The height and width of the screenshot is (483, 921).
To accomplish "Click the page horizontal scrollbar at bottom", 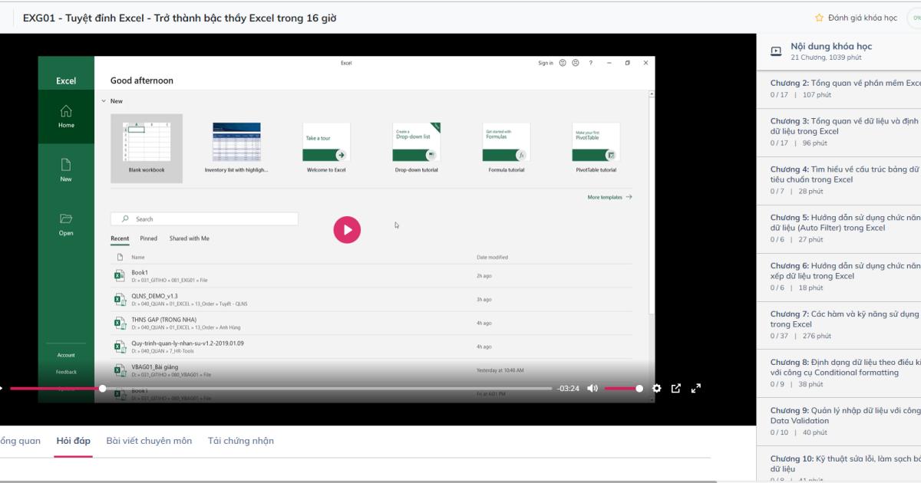I will (358, 481).
